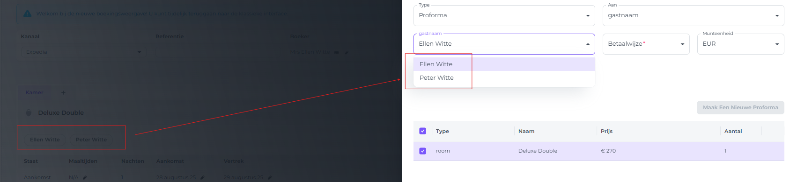790x182 pixels.
Task: Click Maak Een Nieuwe Proforma button
Action: [740, 107]
